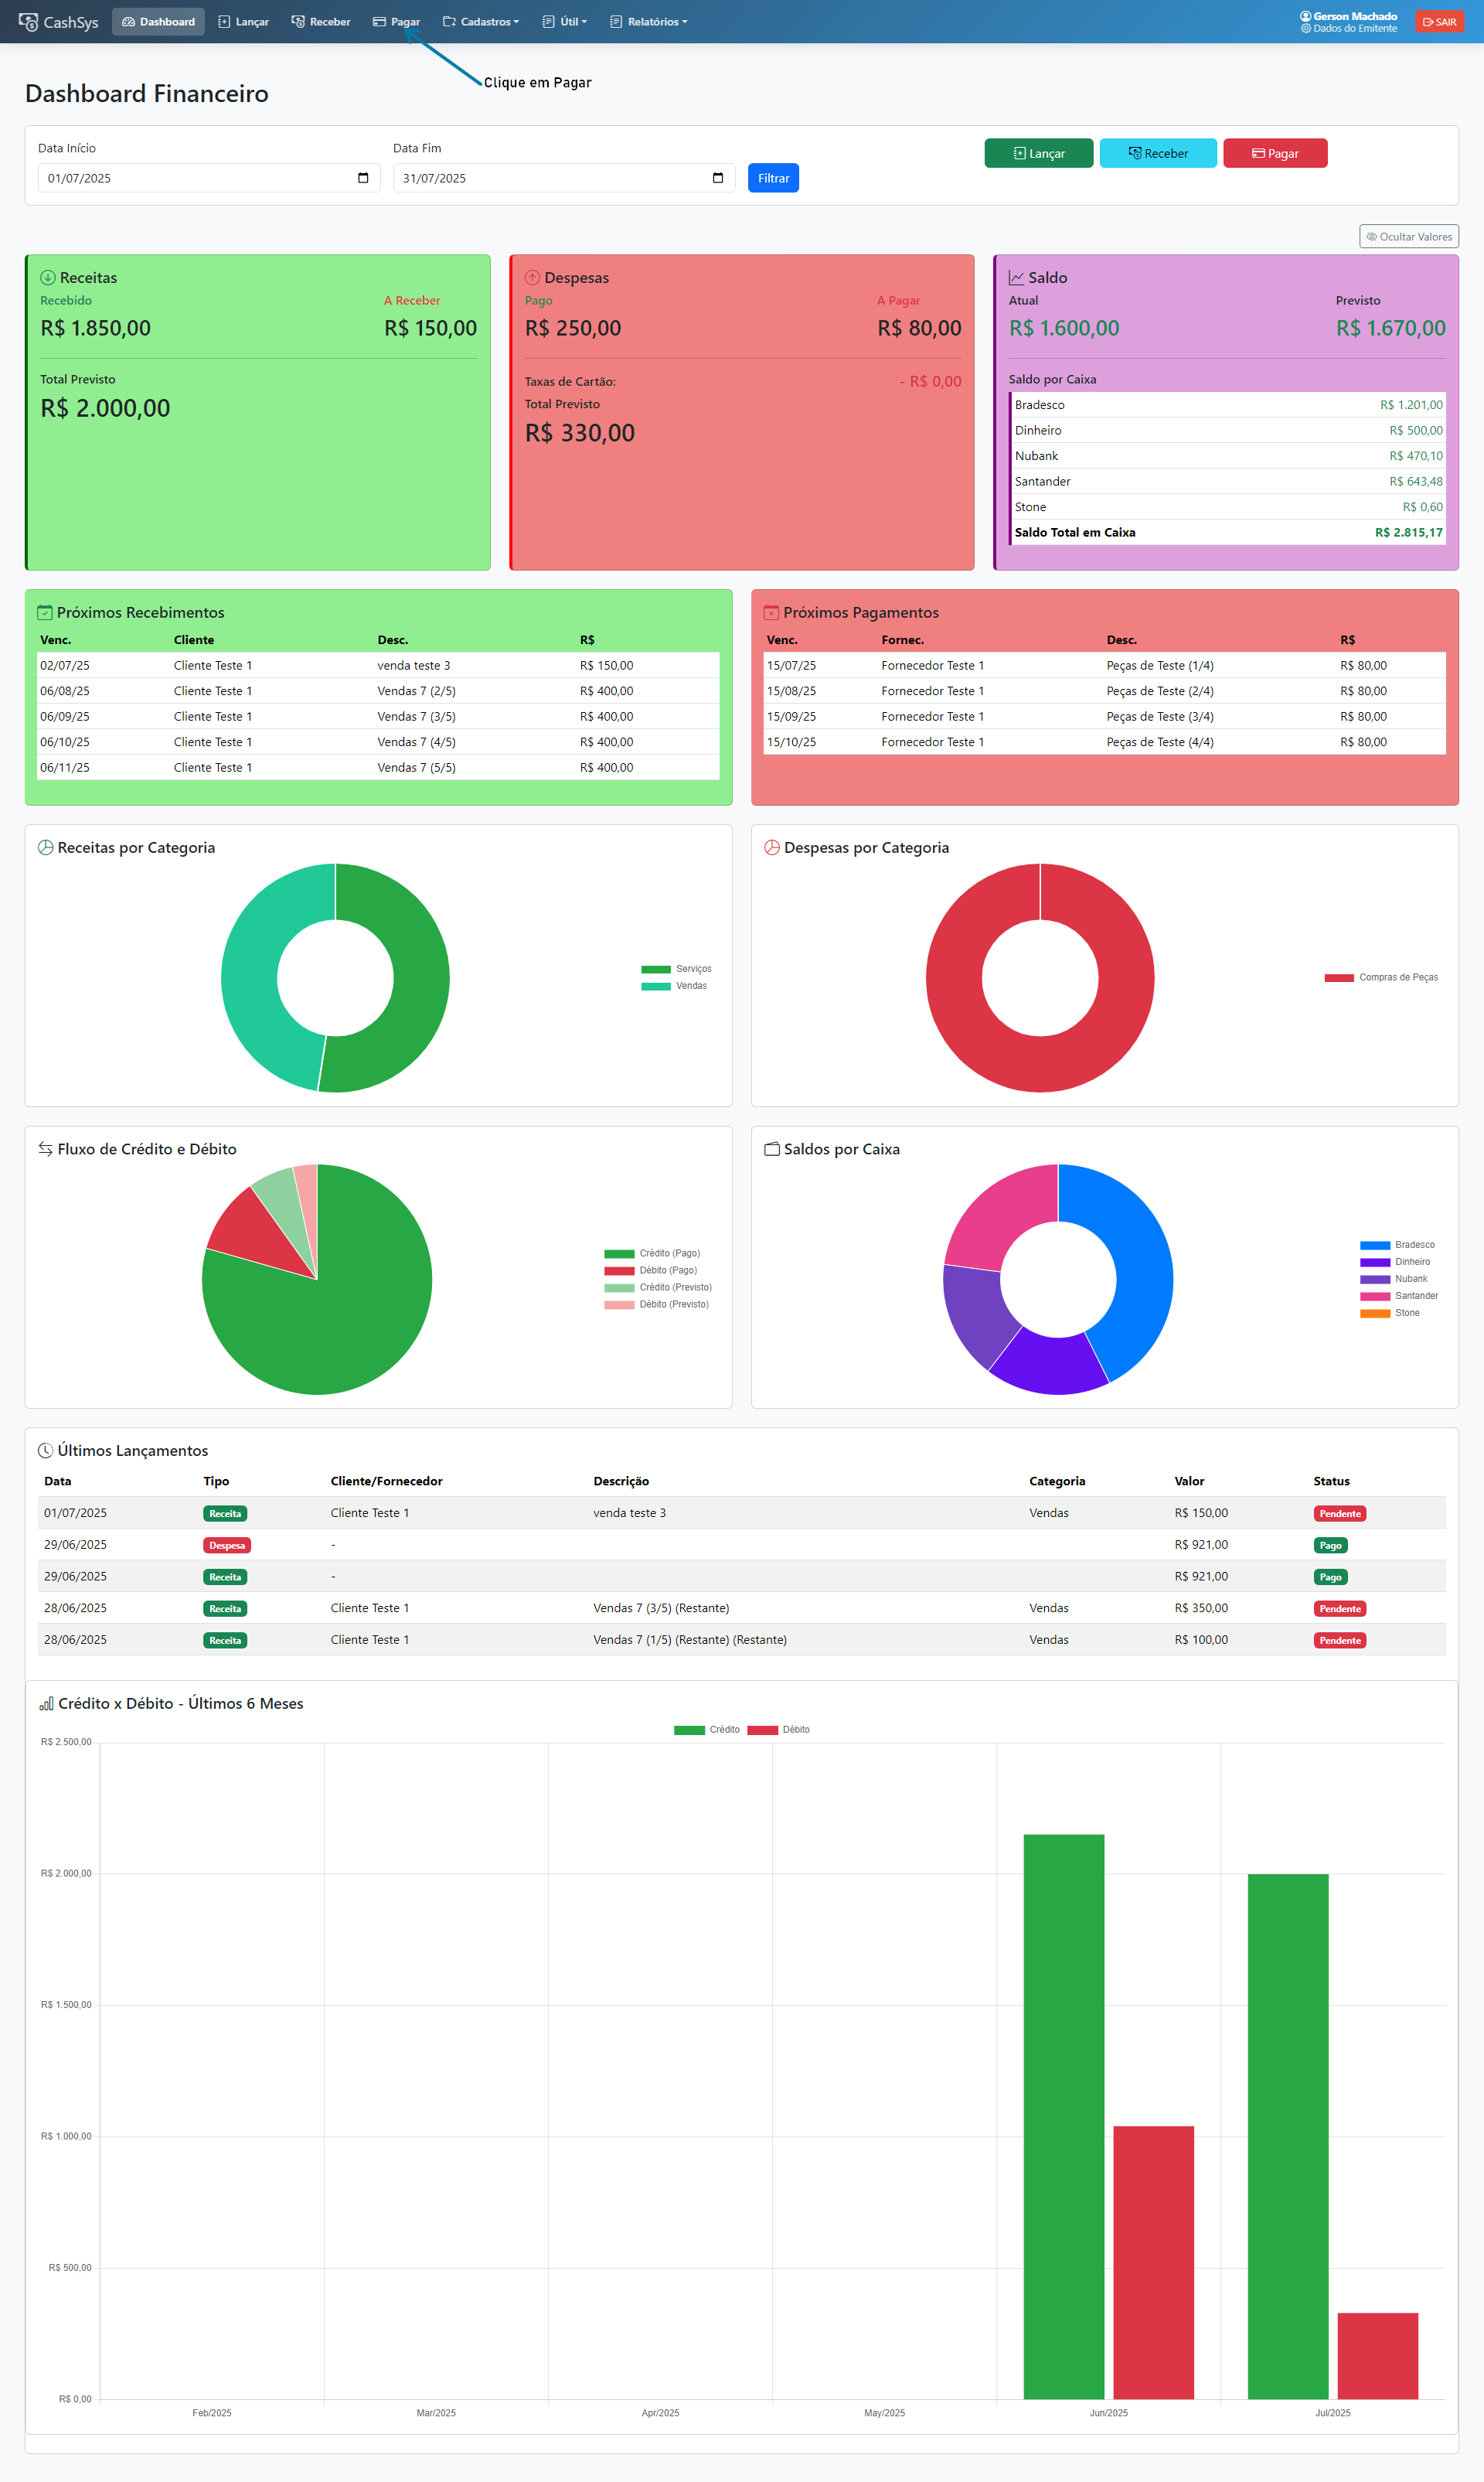
Task: Click the Próximos Pagamentos calendar icon
Action: click(x=771, y=612)
